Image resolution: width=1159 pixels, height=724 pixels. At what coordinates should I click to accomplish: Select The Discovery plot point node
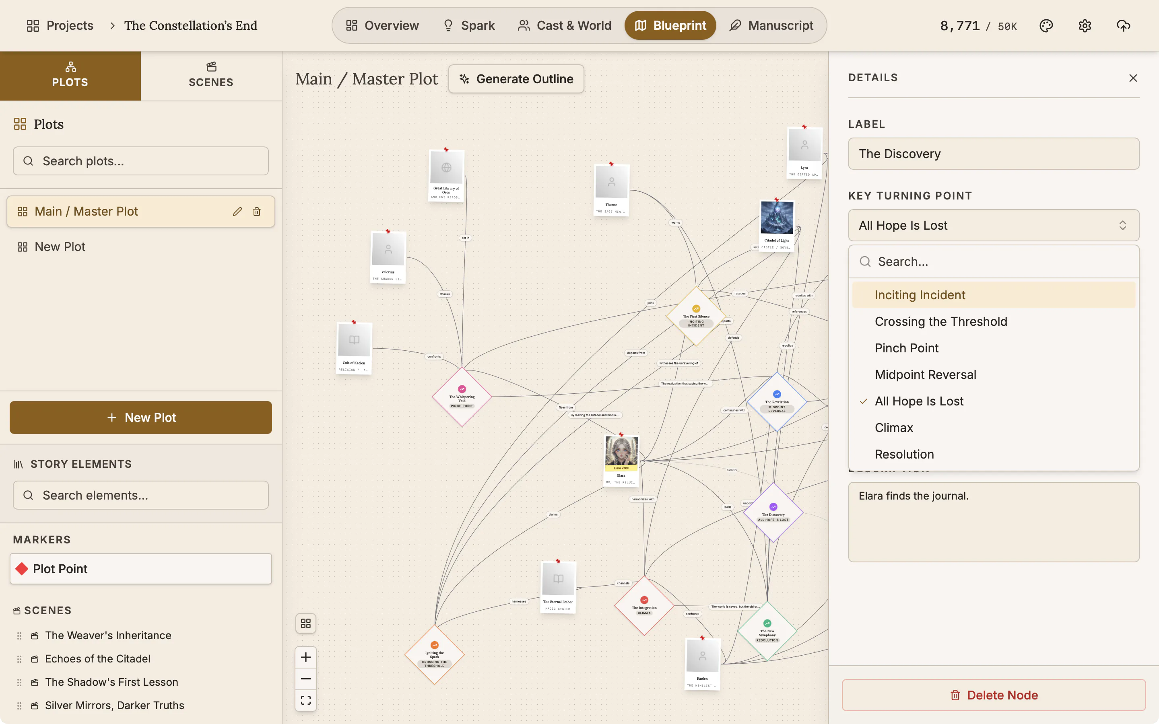tap(773, 512)
